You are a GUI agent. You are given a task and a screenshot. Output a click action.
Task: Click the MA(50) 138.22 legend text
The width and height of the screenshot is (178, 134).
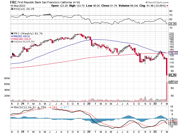point(22,36)
